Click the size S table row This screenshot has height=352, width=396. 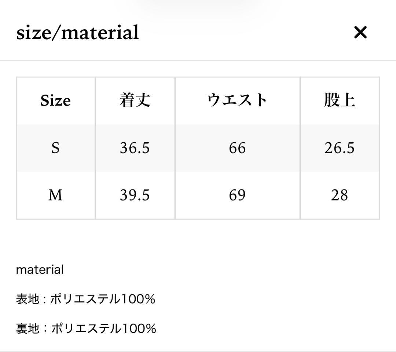pyautogui.click(x=198, y=148)
